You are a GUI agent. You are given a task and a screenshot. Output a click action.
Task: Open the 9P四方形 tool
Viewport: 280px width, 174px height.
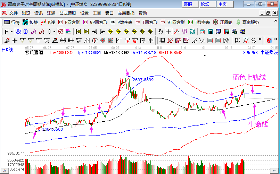pos(95,22)
